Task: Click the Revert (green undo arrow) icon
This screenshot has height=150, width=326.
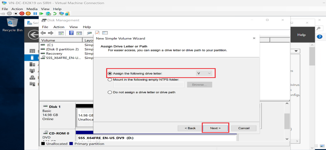Action: (x=55, y=14)
